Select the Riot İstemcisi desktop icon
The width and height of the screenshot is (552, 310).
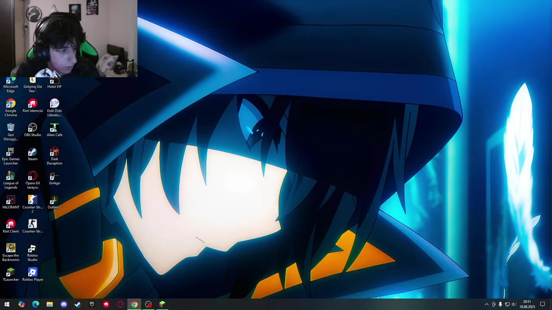click(x=33, y=106)
